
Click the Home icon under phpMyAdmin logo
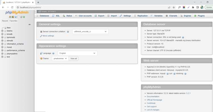pyautogui.click(x=10, y=17)
